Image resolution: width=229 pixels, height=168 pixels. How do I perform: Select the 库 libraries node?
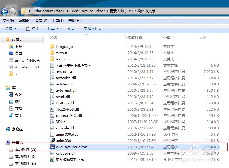click(11, 88)
